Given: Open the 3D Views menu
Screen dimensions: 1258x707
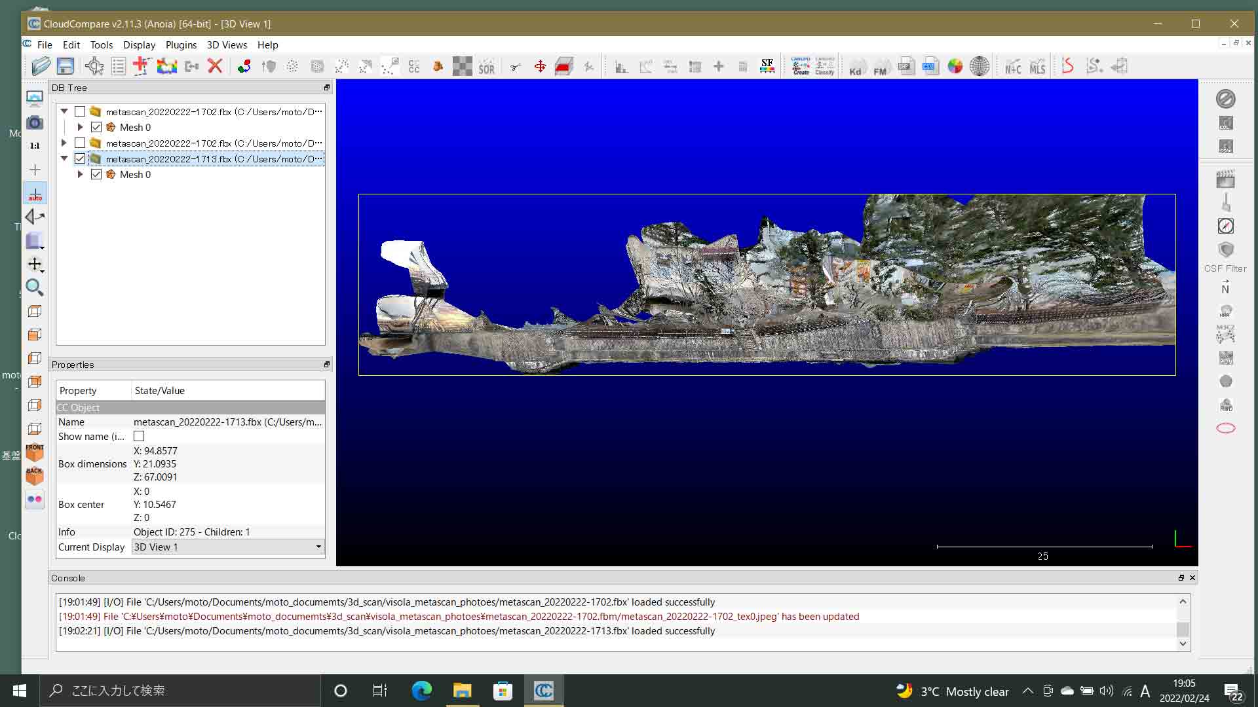Looking at the screenshot, I should 227,45.
